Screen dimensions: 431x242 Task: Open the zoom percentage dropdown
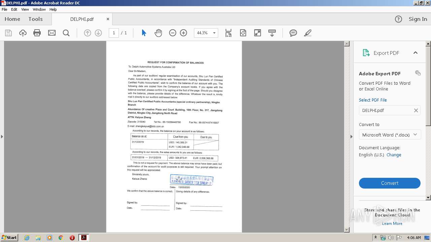(x=215, y=33)
